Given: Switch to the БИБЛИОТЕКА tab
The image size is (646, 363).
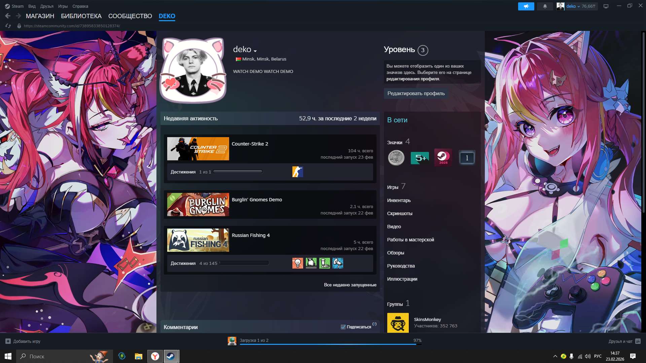Looking at the screenshot, I should 81,16.
